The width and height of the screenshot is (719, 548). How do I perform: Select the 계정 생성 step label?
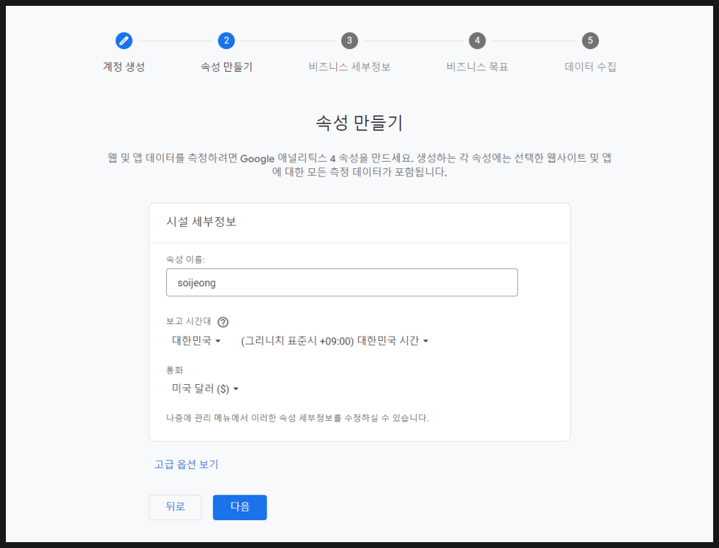(124, 67)
